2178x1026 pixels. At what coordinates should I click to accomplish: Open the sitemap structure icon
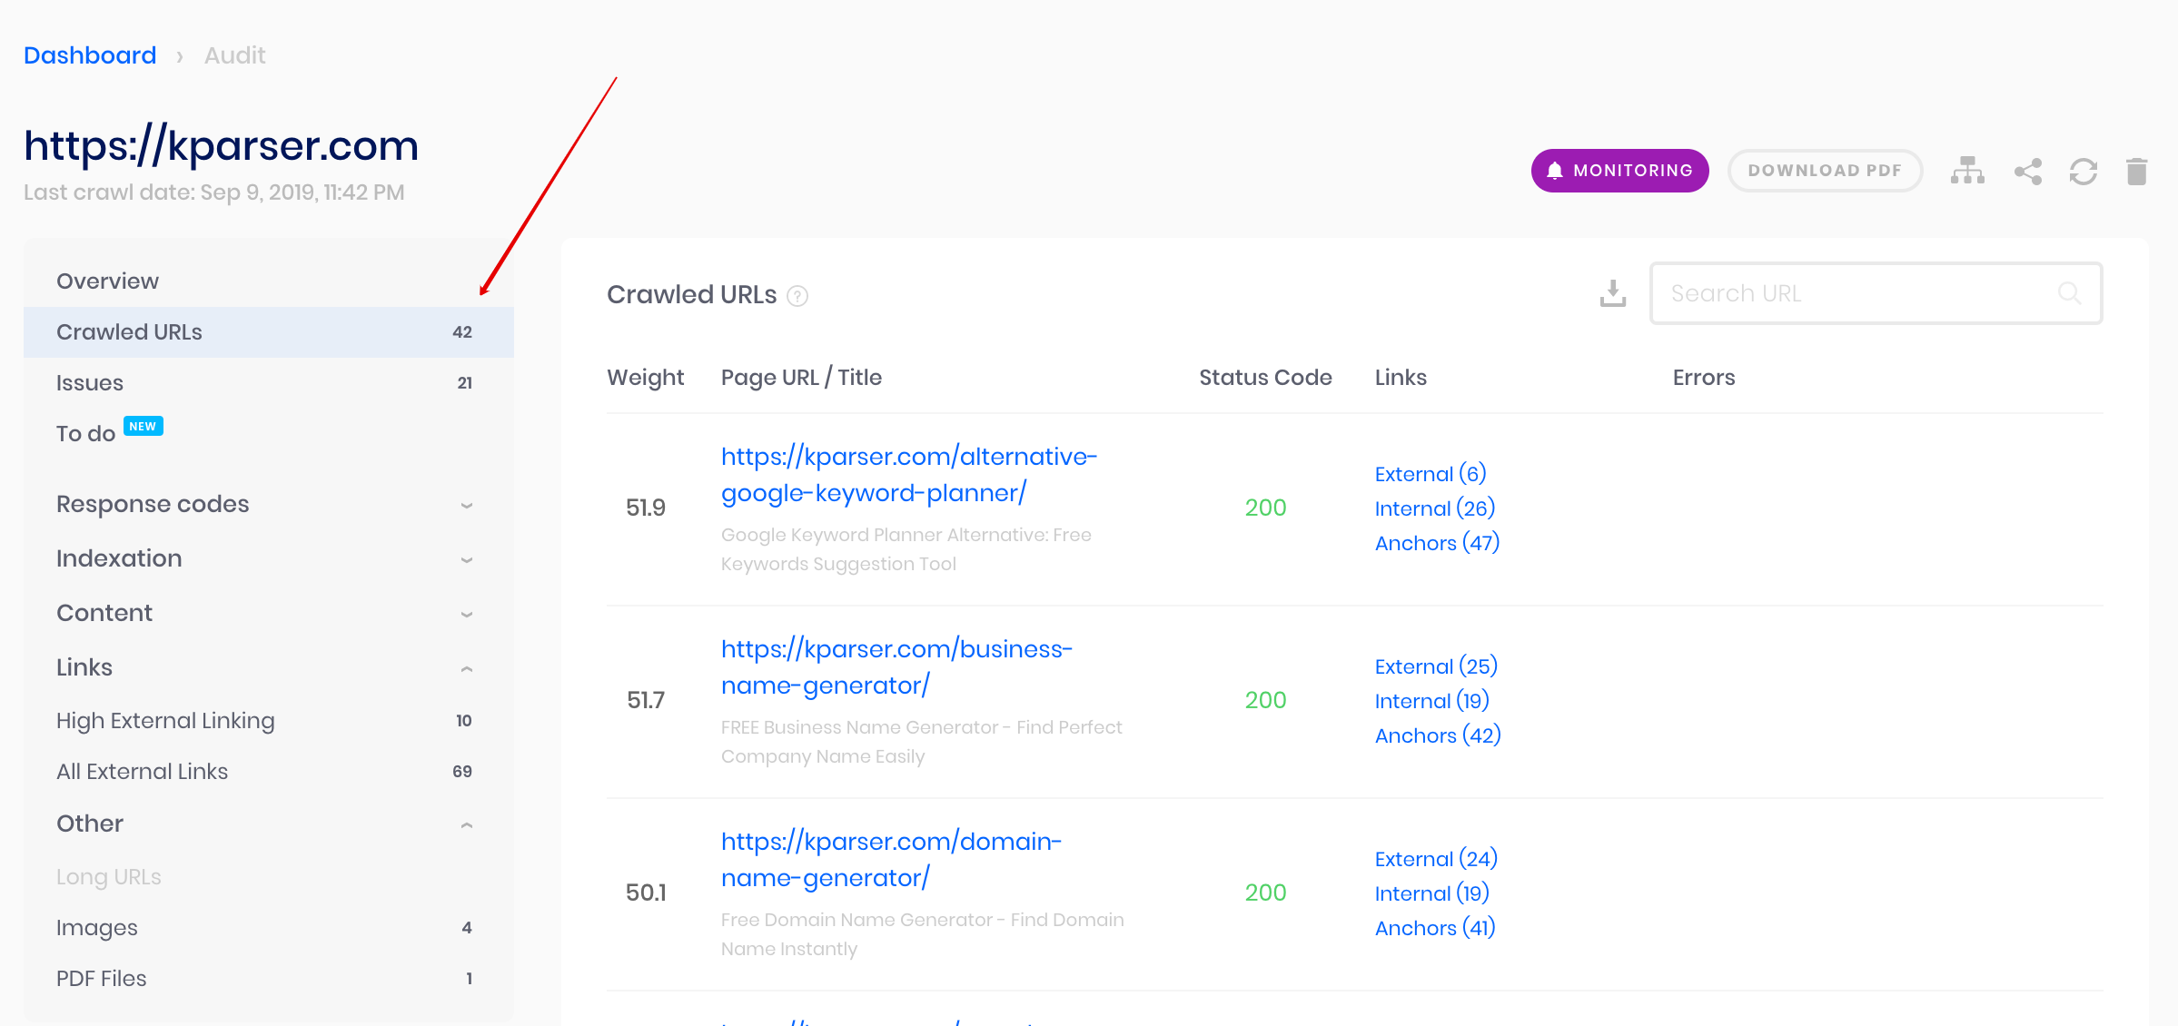click(1967, 171)
